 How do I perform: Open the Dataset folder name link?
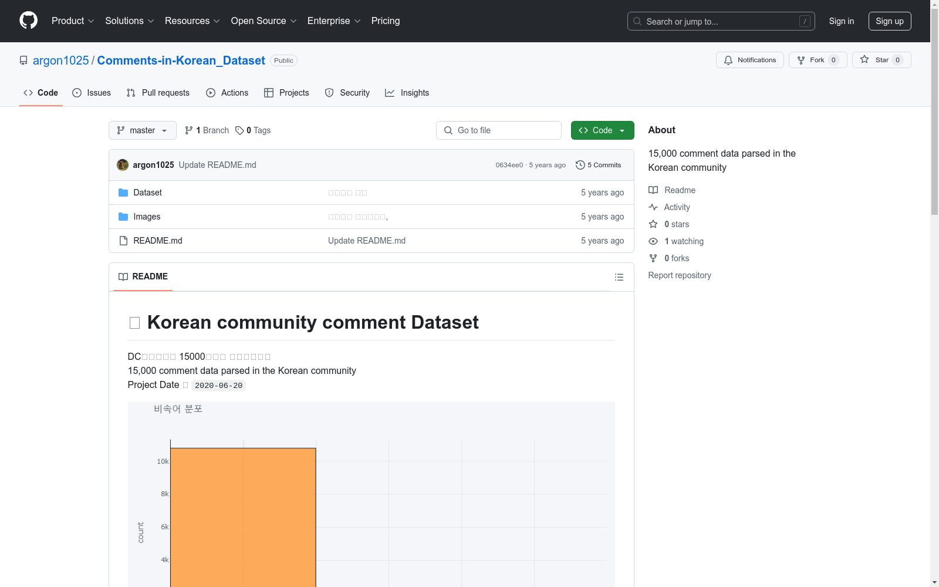coord(148,193)
